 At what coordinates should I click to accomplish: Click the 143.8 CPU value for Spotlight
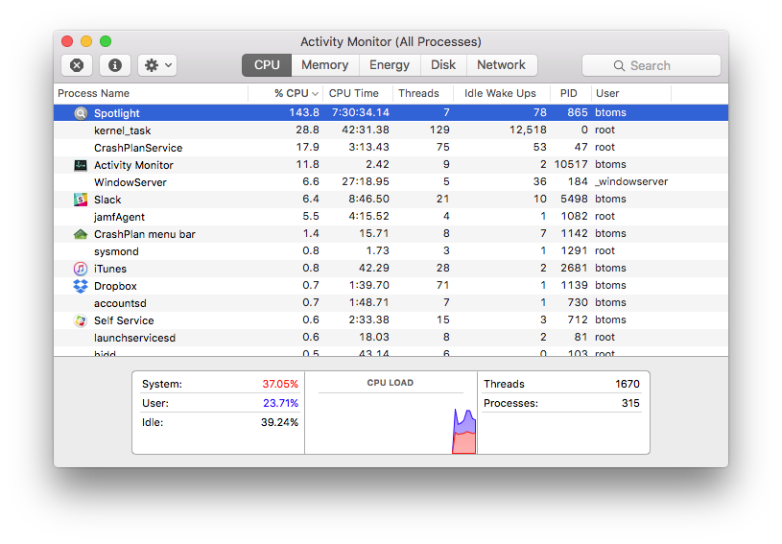pos(304,112)
